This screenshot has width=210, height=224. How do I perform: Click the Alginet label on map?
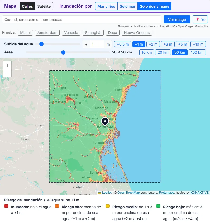pos(87,177)
